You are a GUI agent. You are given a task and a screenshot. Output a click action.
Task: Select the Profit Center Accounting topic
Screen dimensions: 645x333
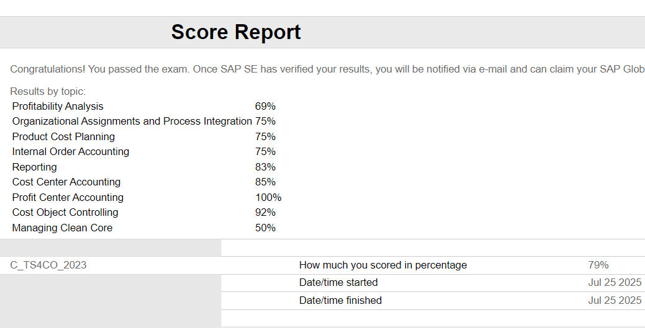[x=68, y=197]
